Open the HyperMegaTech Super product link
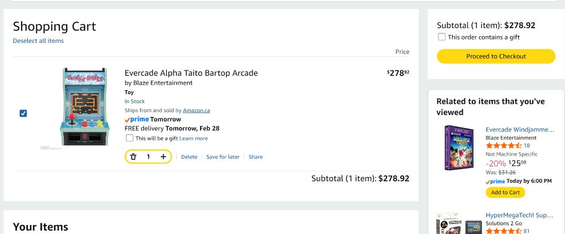Screen dimensions: 565x234 coord(519,215)
